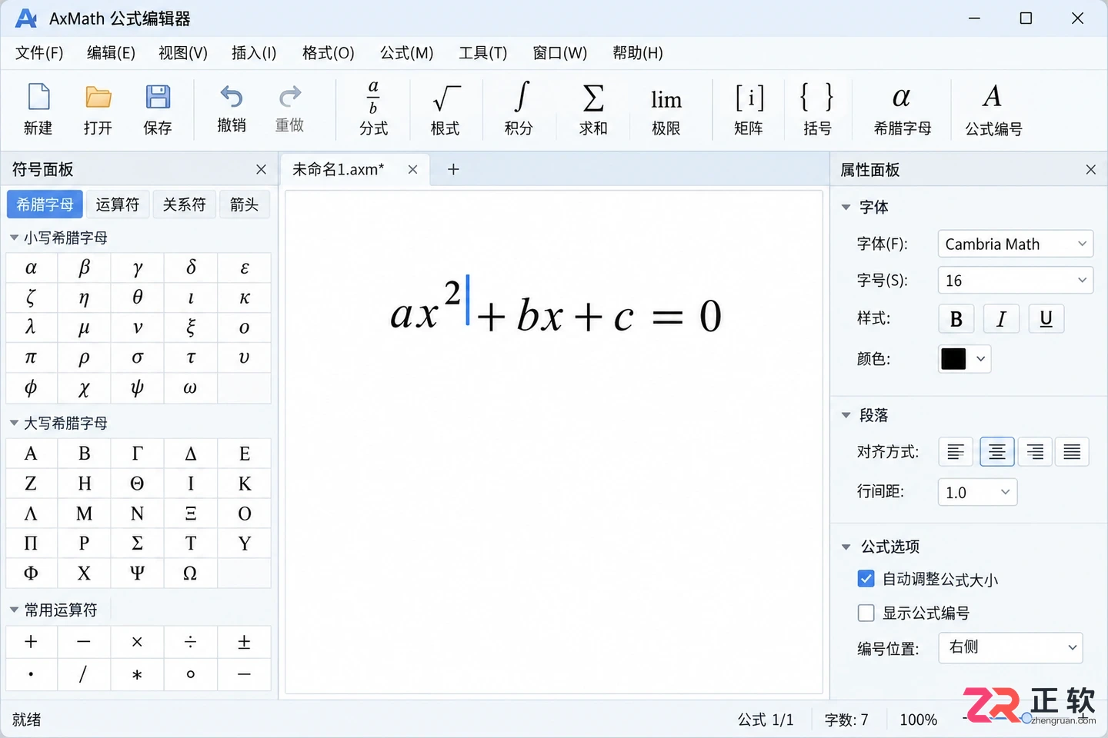Enable 显示公式编号 checkbox

point(866,613)
